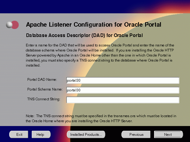Open Help for this installer page
190x142 pixels.
[x=41, y=134]
